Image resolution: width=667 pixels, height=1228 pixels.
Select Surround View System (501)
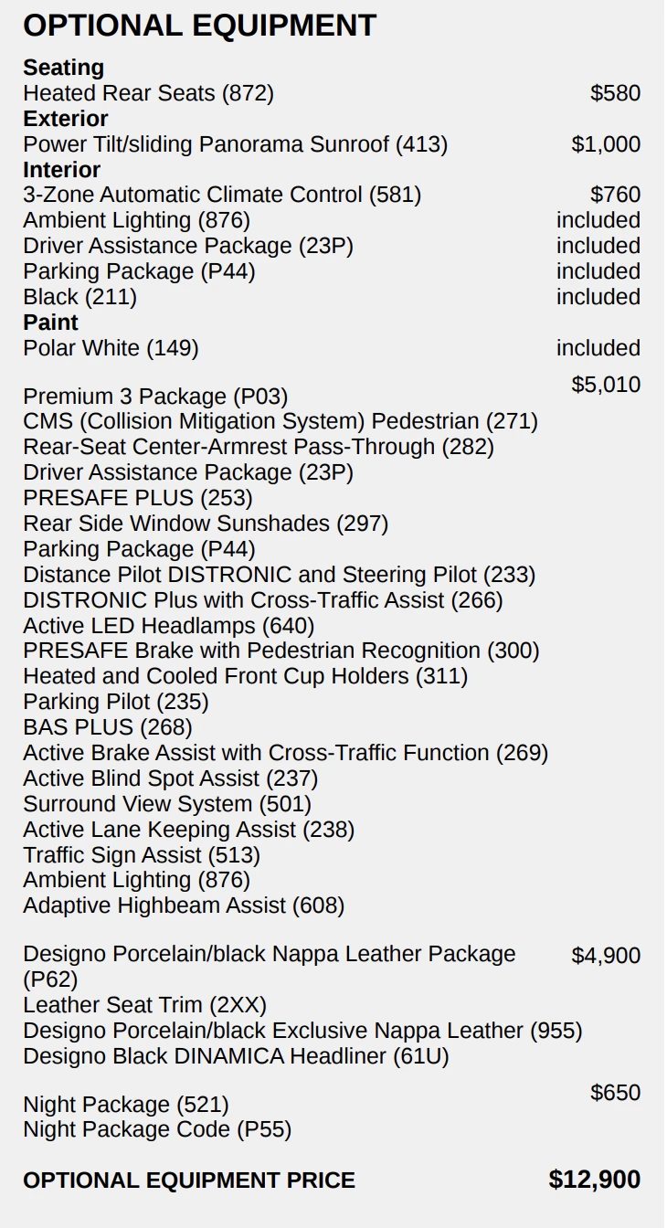167,804
